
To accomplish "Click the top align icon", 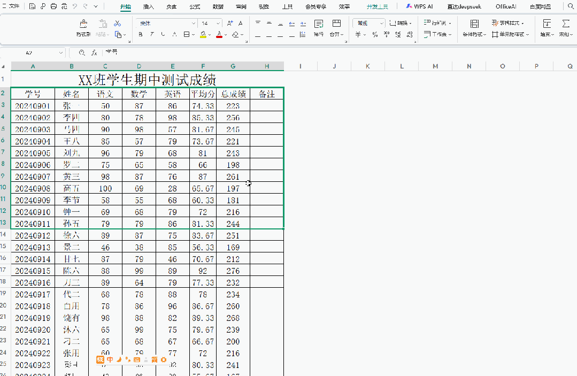I will (258, 23).
